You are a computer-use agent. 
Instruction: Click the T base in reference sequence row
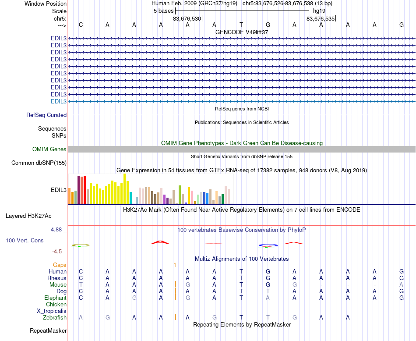(241, 25)
